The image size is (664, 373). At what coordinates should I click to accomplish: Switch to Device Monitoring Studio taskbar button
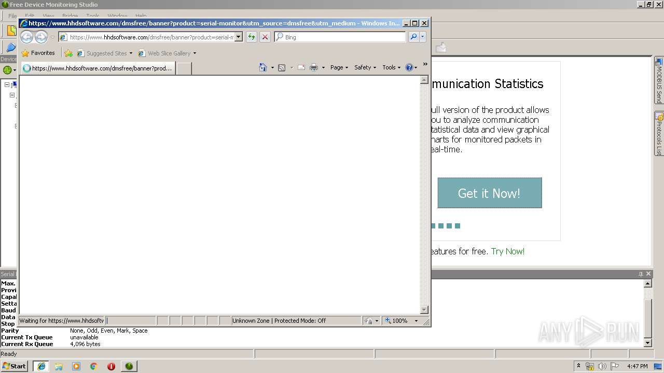pos(129,366)
